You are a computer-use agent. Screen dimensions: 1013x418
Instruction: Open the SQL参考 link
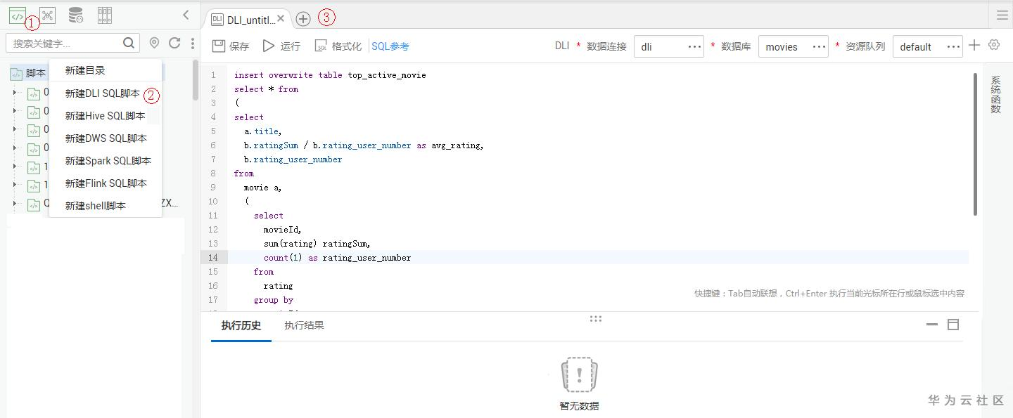point(390,46)
